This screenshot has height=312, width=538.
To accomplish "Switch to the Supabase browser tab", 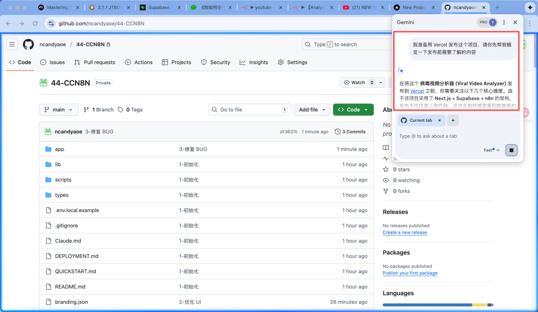I will tap(159, 7).
